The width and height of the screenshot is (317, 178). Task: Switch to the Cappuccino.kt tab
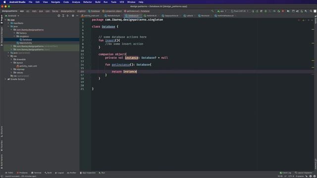coord(171,15)
